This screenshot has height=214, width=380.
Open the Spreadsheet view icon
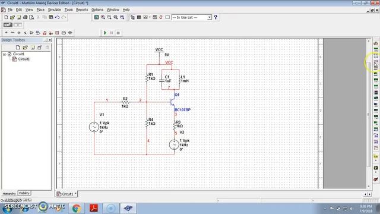click(139, 17)
